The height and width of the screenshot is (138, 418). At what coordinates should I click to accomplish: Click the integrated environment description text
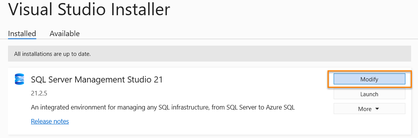[163, 108]
